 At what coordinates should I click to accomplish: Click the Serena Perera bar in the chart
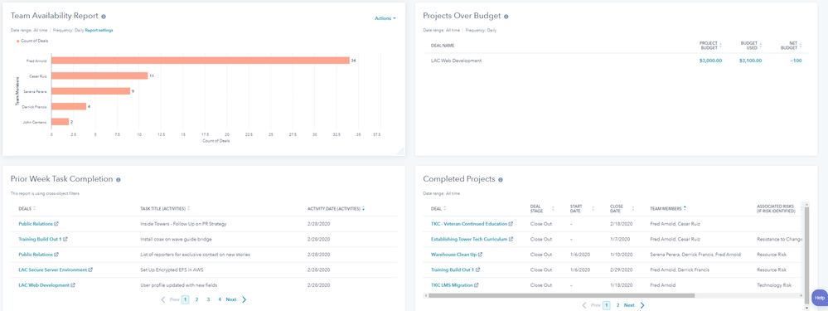pyautogui.click(x=91, y=91)
